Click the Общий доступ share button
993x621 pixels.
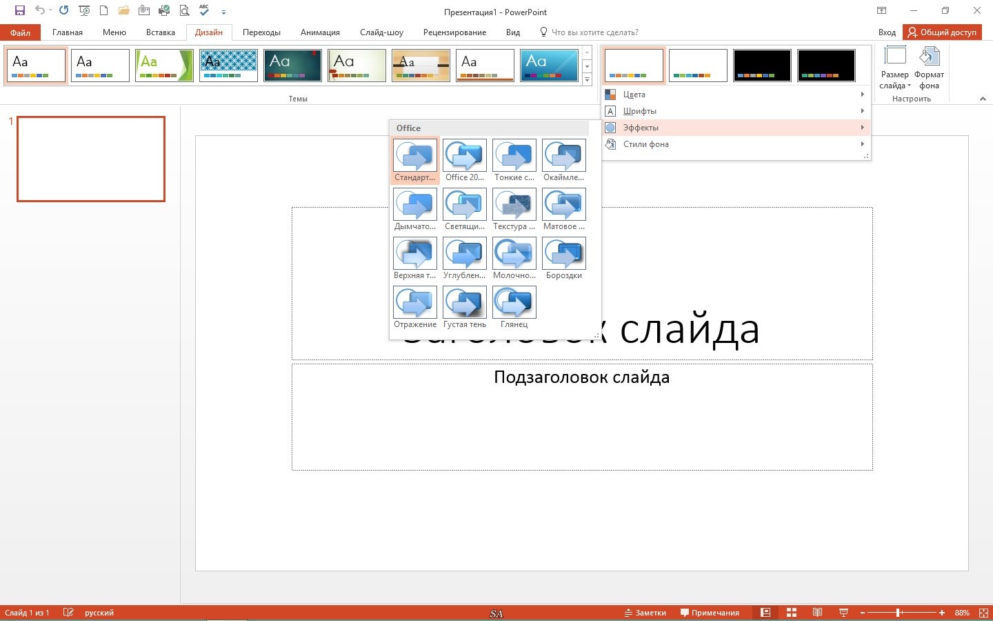[942, 32]
